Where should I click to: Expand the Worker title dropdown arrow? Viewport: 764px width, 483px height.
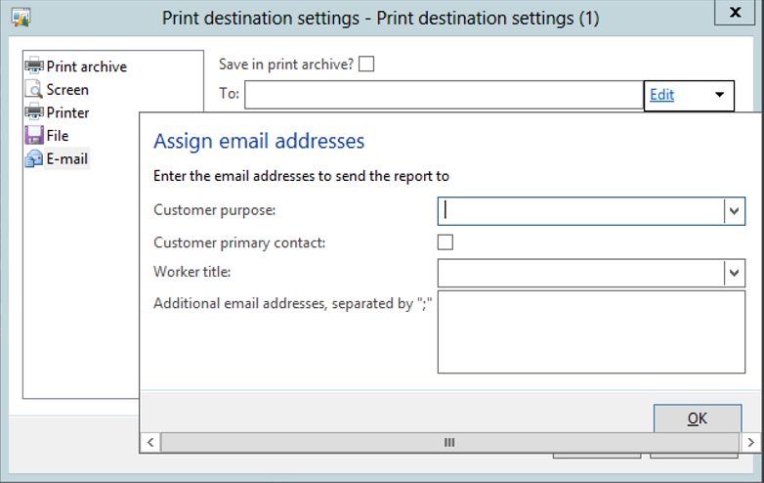pyautogui.click(x=734, y=273)
